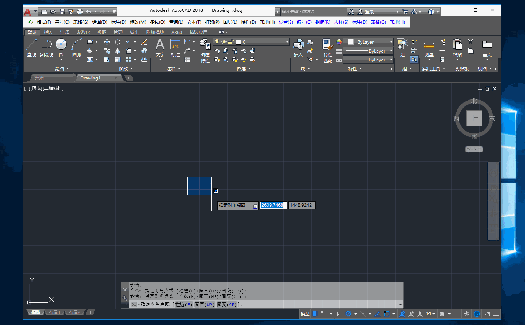
Task: Toggle snap mode dotted grid in status bar
Action: point(324,314)
